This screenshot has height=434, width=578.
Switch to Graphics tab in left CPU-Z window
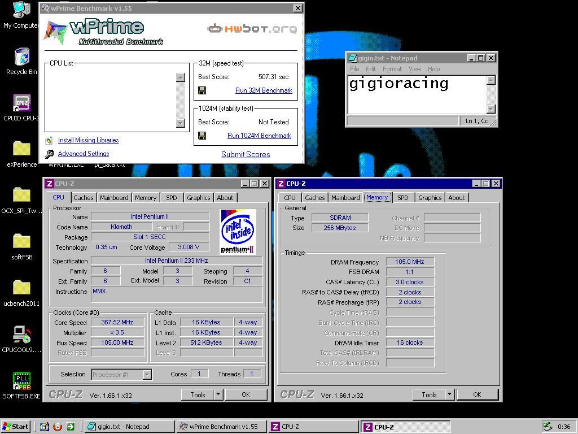pyautogui.click(x=198, y=198)
